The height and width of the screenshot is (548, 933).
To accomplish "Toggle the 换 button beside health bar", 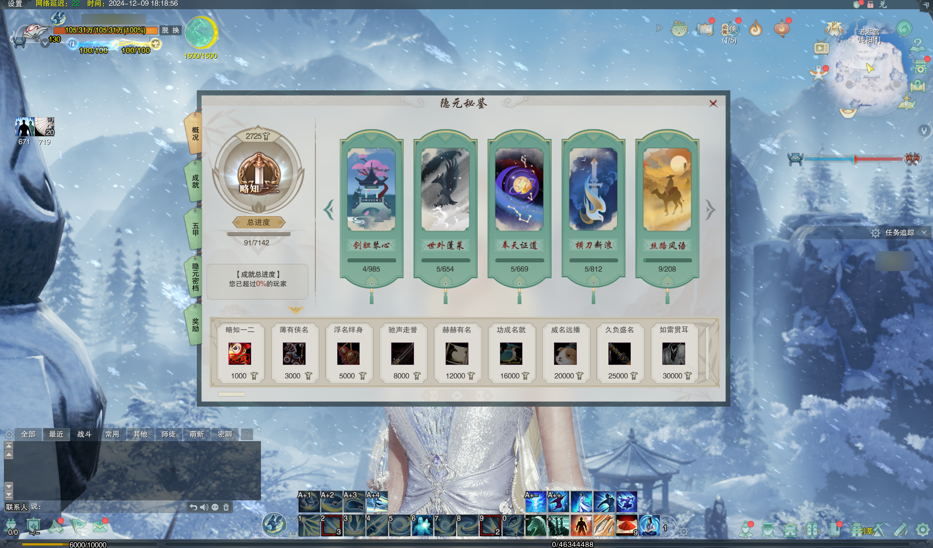I will click(x=176, y=30).
